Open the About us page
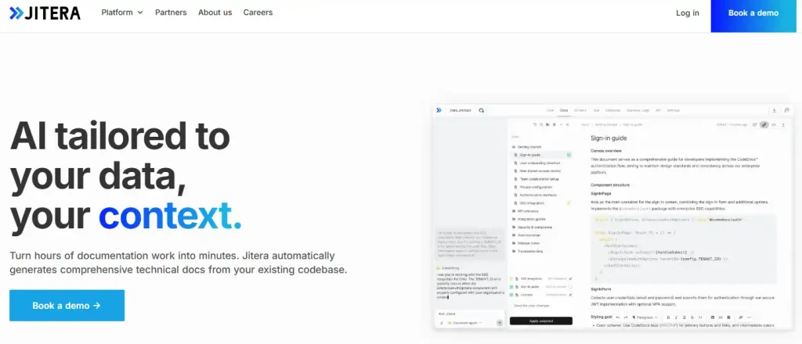The width and height of the screenshot is (802, 344). click(x=215, y=13)
